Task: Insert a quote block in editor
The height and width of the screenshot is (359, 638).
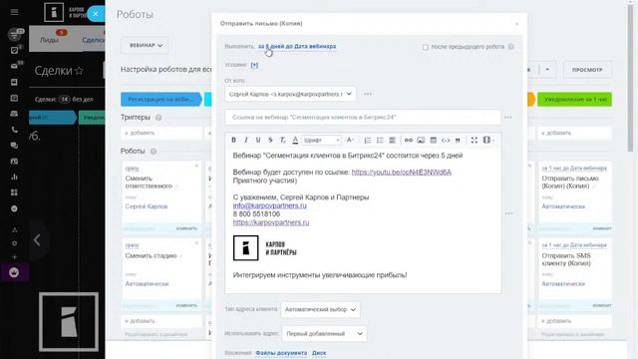Action: [458, 140]
